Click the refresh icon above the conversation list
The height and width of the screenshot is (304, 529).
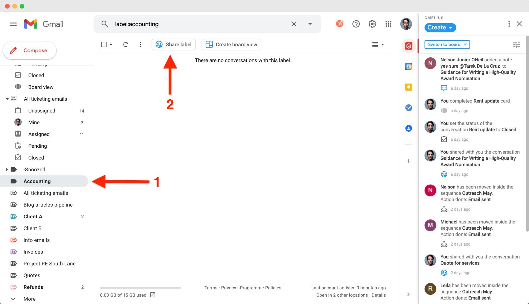click(x=126, y=44)
